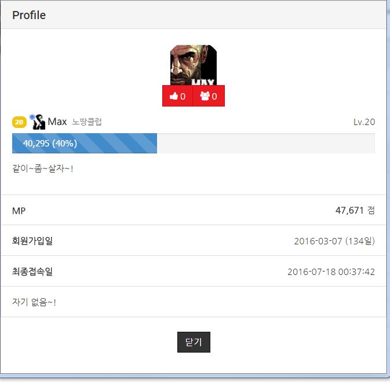Click the 노땅클럽 group label

click(x=87, y=122)
